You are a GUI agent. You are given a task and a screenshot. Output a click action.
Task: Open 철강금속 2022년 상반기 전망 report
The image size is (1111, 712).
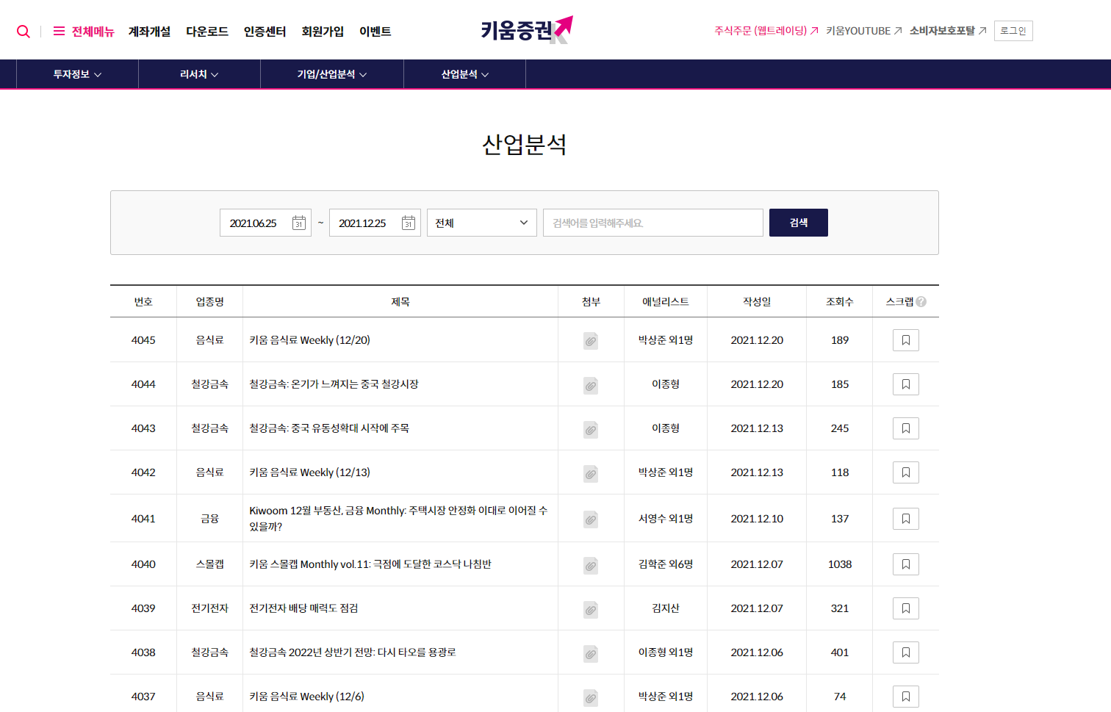(353, 652)
